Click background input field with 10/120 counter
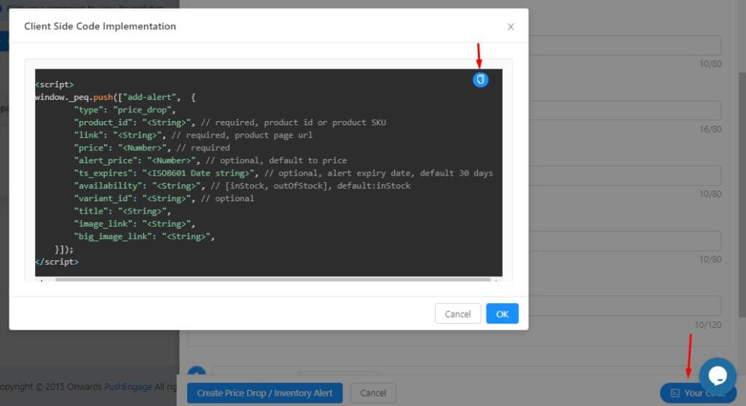The height and width of the screenshot is (406, 746). click(x=624, y=306)
